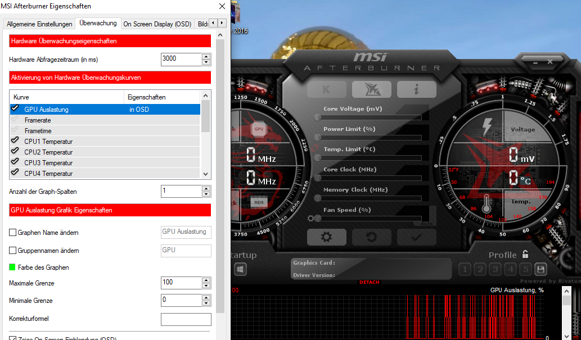Viewport: 581px width, 340px height.
Task: Toggle CPU1 Temperatur curve checkmark
Action: pyautogui.click(x=15, y=140)
